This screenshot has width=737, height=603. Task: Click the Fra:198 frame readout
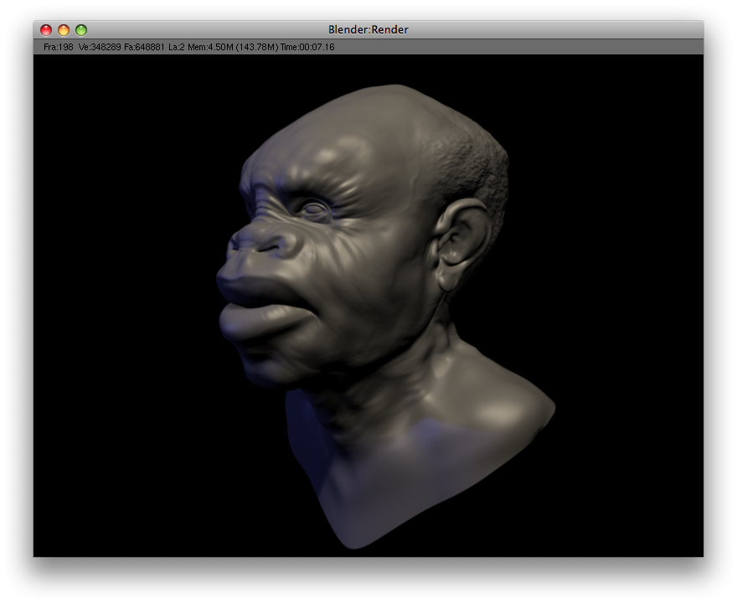pos(59,48)
